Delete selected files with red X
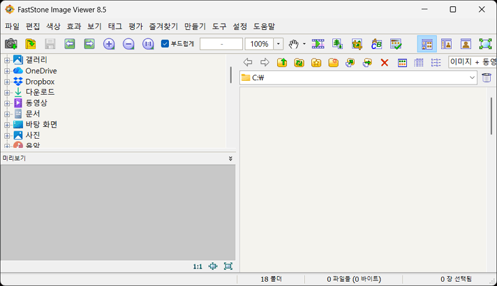The image size is (497, 286). tap(385, 62)
